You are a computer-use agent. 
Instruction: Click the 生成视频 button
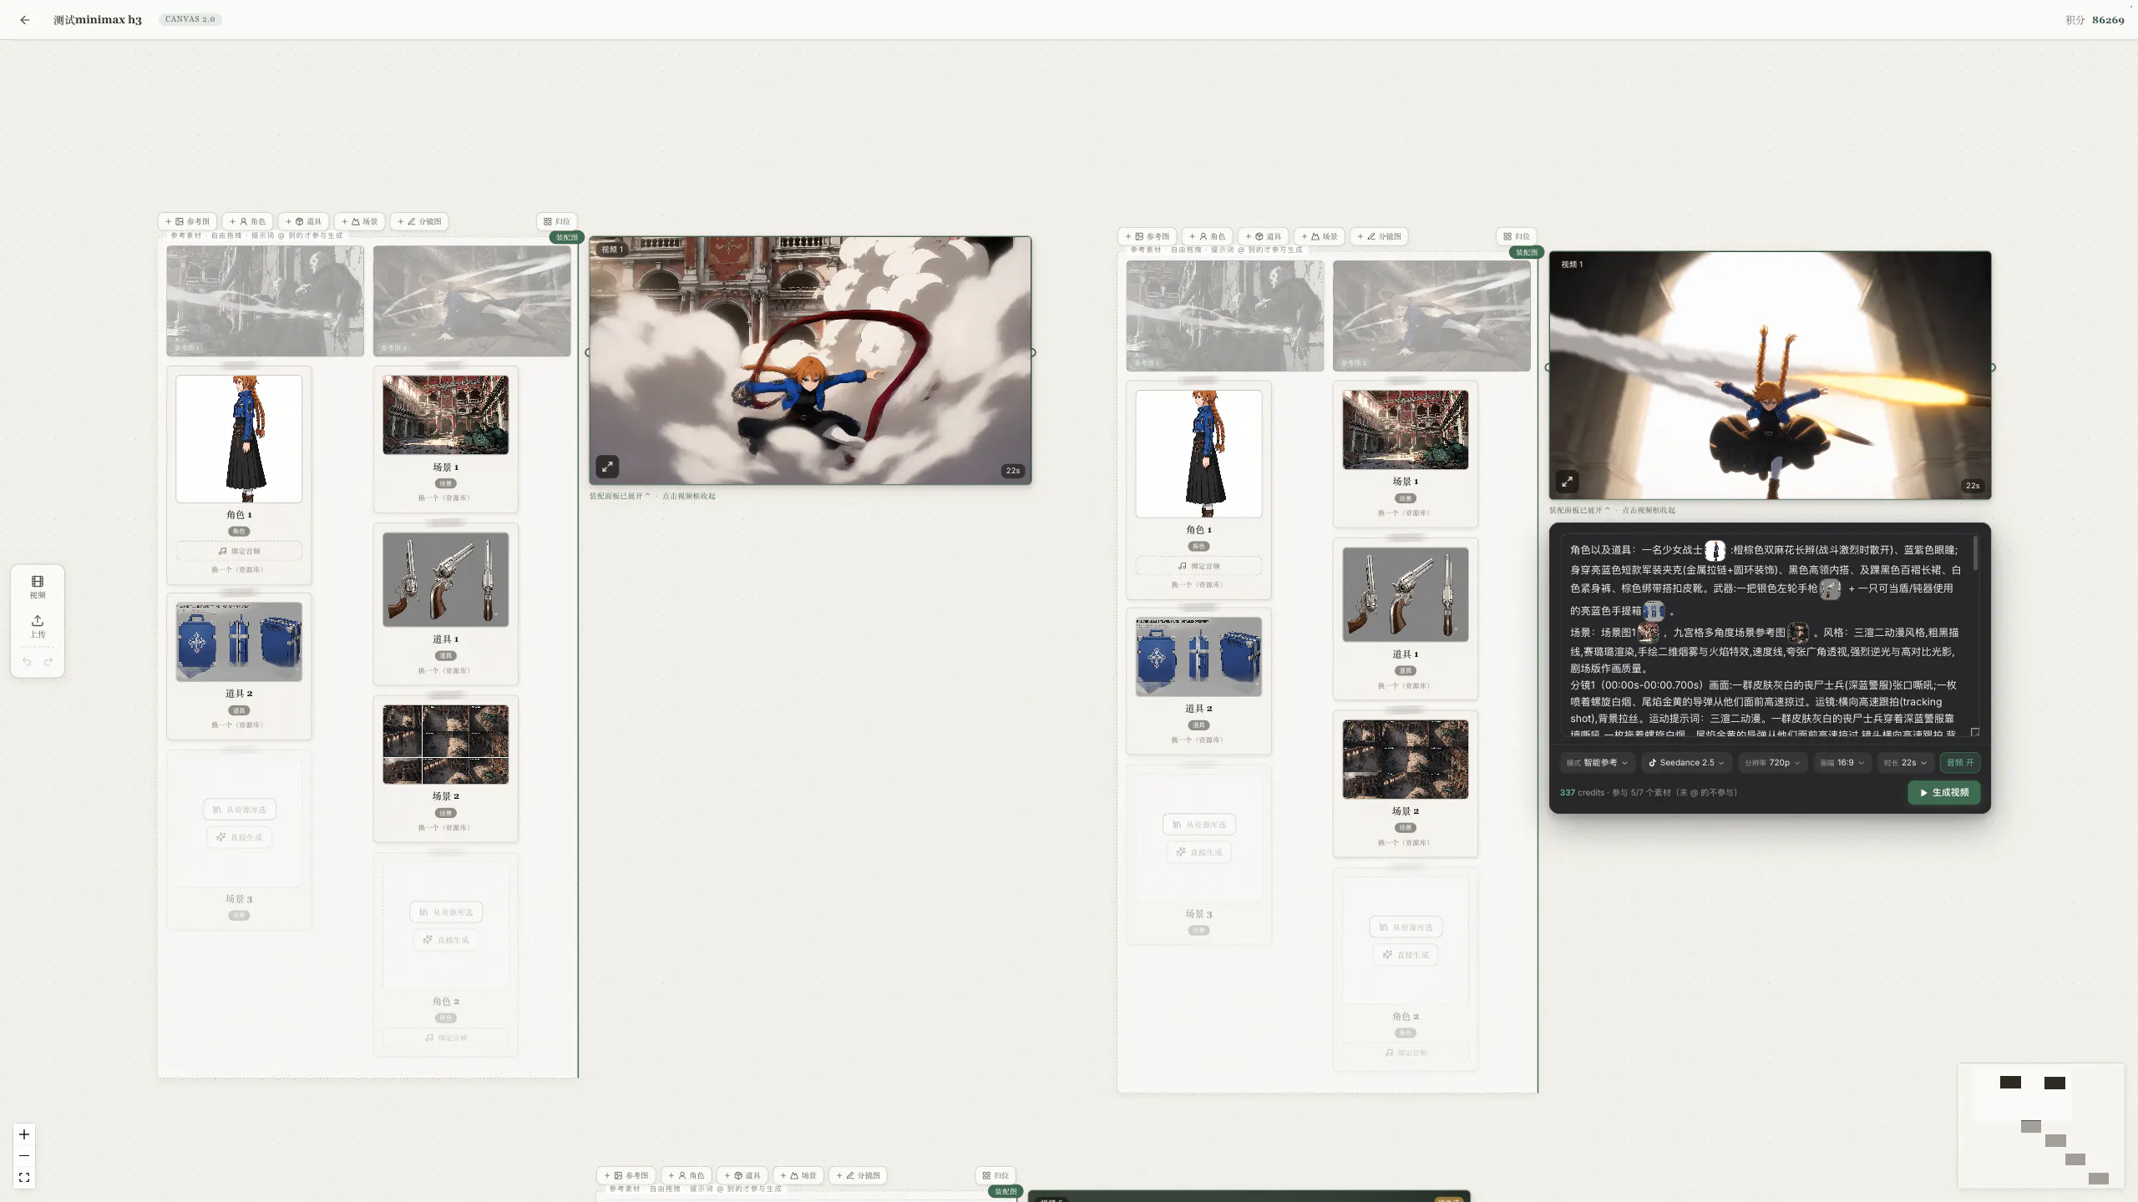1944,792
